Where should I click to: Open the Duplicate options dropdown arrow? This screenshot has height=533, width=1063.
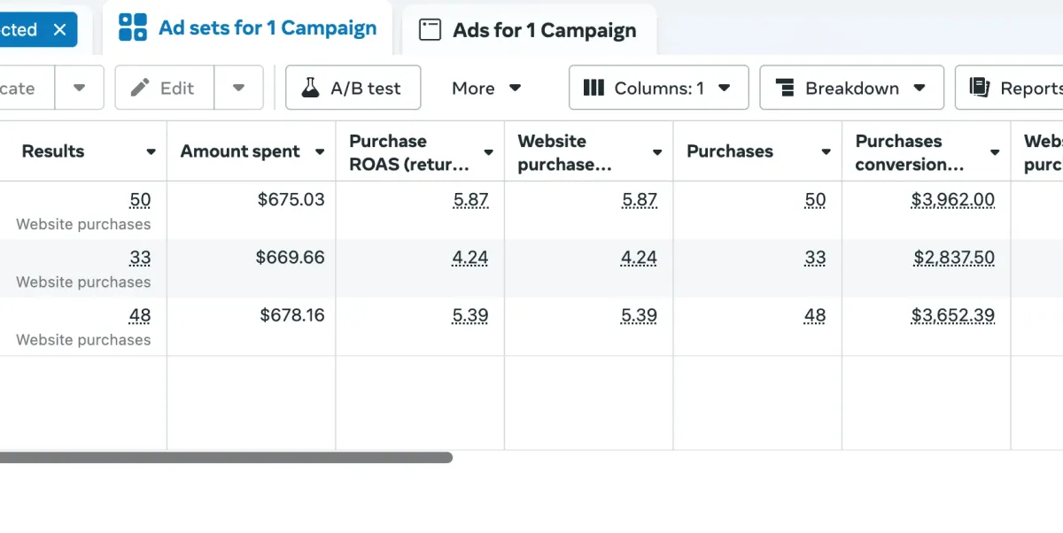point(79,88)
